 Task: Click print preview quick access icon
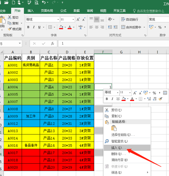click(36, 2)
